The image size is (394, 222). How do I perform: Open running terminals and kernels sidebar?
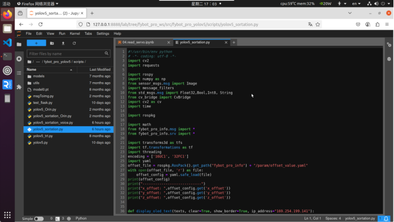tap(19, 59)
